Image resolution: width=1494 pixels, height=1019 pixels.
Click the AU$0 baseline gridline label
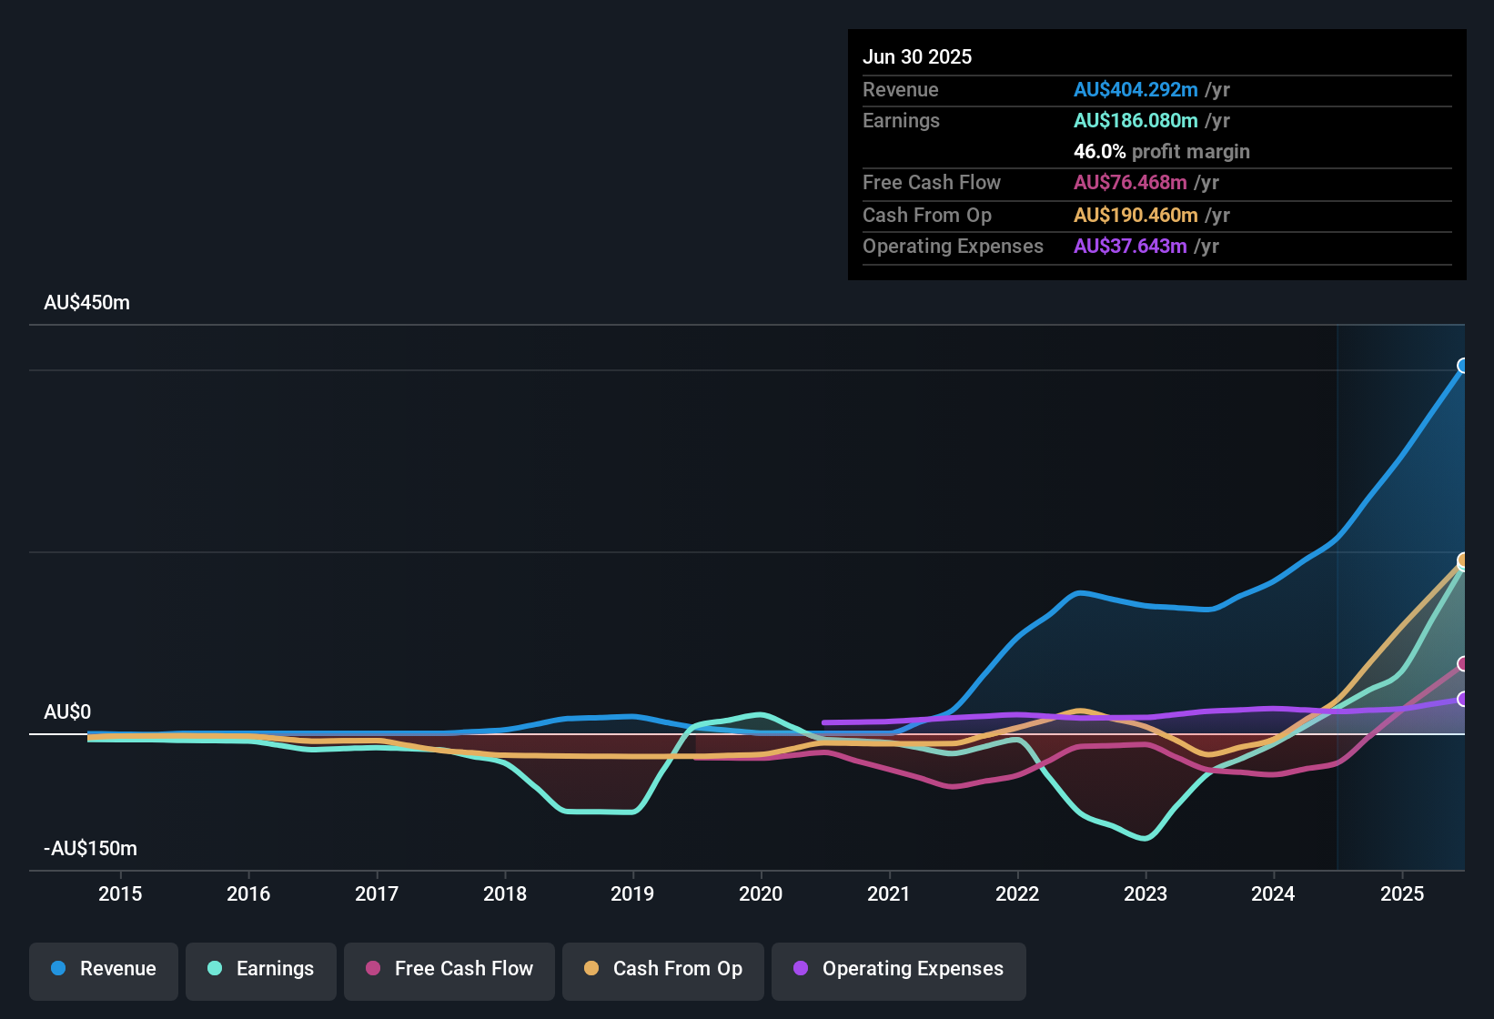68,712
